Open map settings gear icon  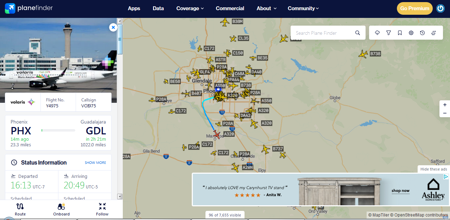tap(411, 33)
